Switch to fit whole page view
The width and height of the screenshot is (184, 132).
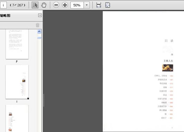coord(108,5)
